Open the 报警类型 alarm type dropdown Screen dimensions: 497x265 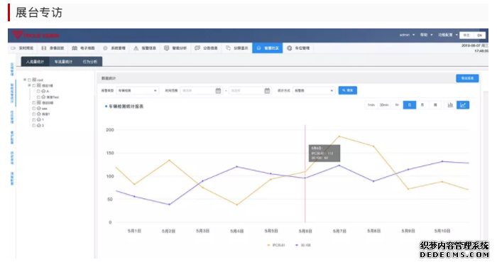pyautogui.click(x=137, y=91)
